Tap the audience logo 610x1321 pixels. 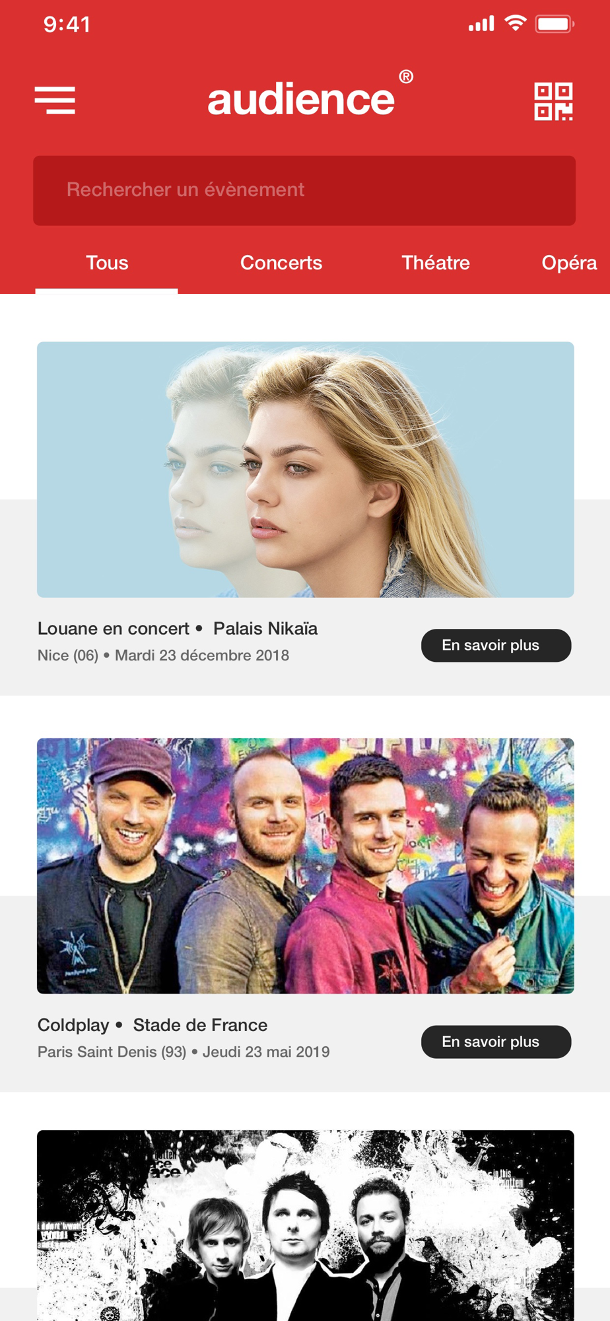(x=310, y=95)
